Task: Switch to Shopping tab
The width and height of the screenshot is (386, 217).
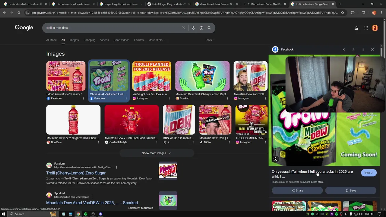Action: click(x=89, y=40)
